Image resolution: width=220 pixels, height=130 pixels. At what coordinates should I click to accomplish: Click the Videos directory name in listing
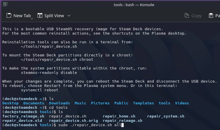tap(182, 103)
